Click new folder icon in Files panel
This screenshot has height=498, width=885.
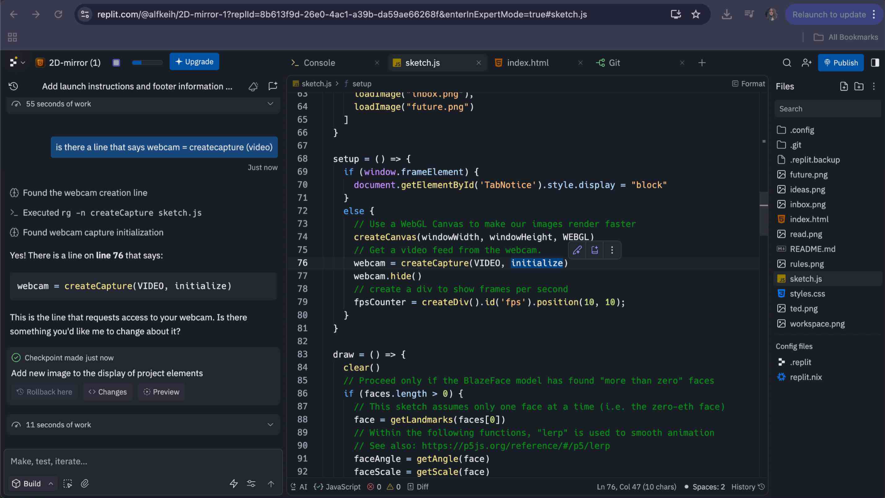click(859, 86)
